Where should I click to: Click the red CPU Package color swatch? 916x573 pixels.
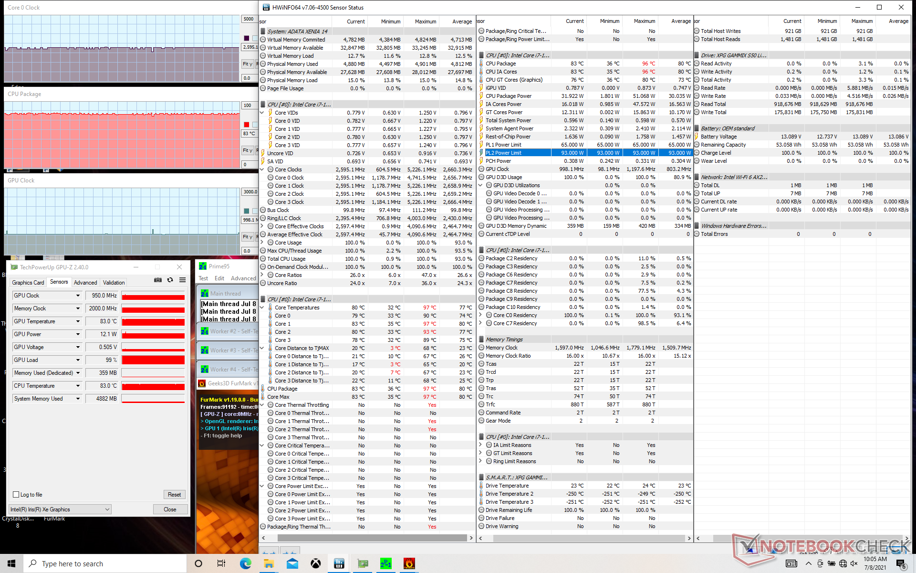tap(246, 124)
